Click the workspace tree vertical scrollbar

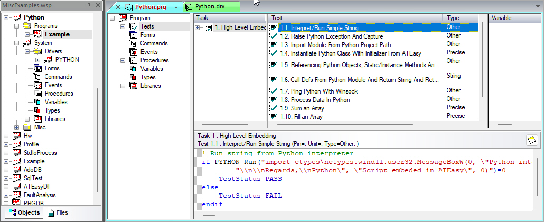coord(98,141)
